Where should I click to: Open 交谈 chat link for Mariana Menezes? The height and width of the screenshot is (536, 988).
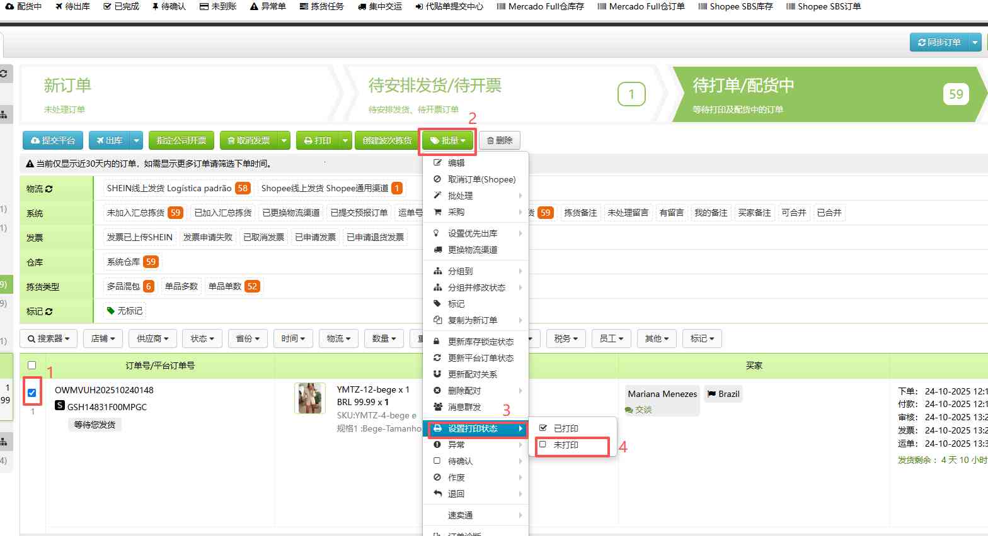point(638,410)
